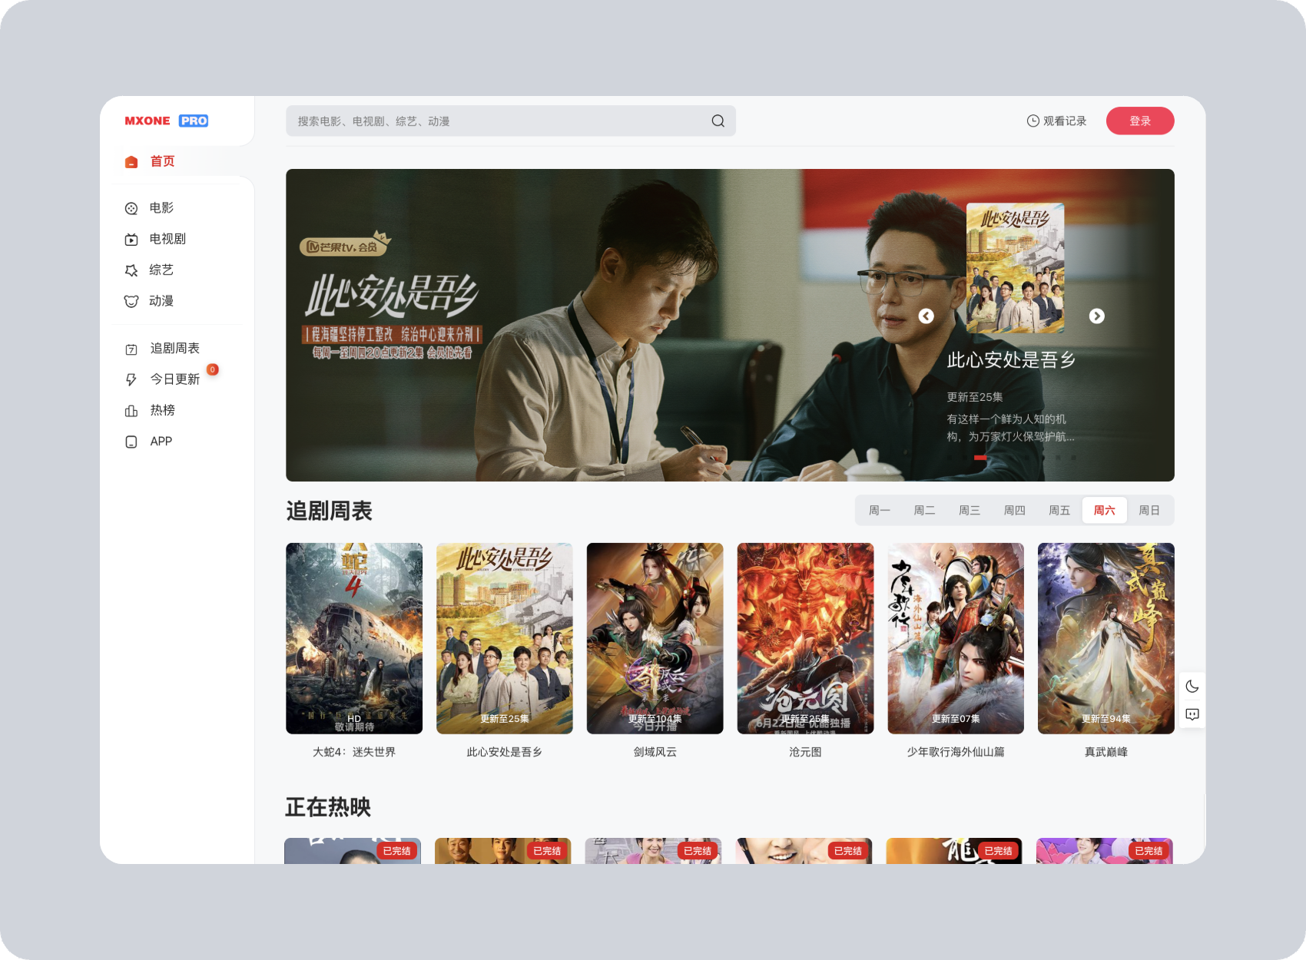This screenshot has width=1306, height=960.
Task: Click the TV icon beside 电视剧
Action: (x=131, y=240)
